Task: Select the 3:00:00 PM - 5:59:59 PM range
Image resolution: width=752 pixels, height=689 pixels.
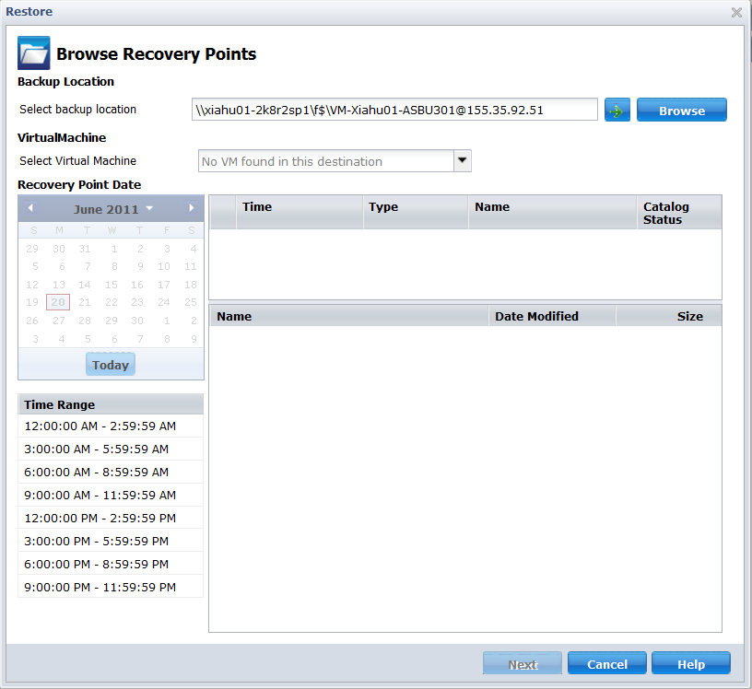Action: [110, 541]
